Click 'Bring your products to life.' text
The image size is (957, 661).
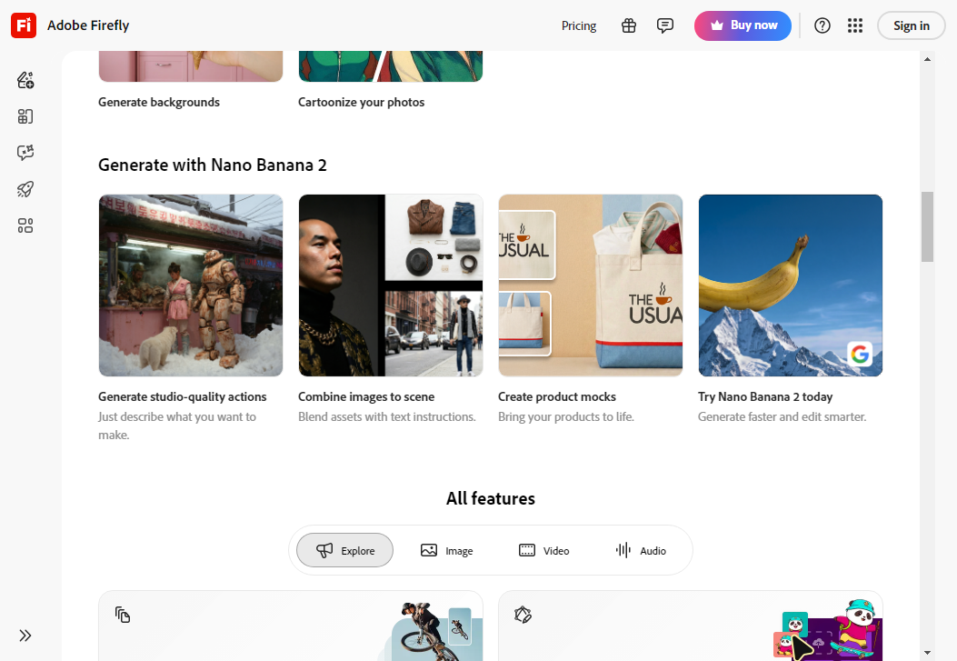[566, 416]
